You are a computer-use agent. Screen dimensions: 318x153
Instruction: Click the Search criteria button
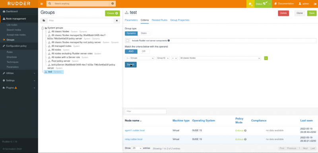tap(131, 65)
